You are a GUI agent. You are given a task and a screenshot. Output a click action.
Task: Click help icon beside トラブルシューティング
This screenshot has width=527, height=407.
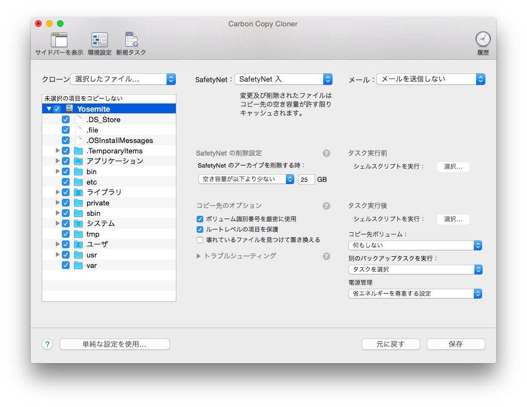(326, 256)
